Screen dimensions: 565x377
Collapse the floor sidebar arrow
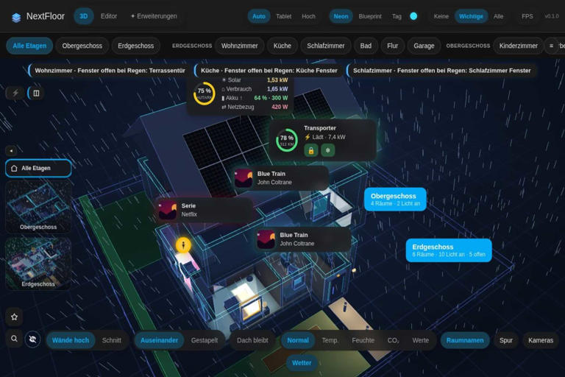(11, 151)
